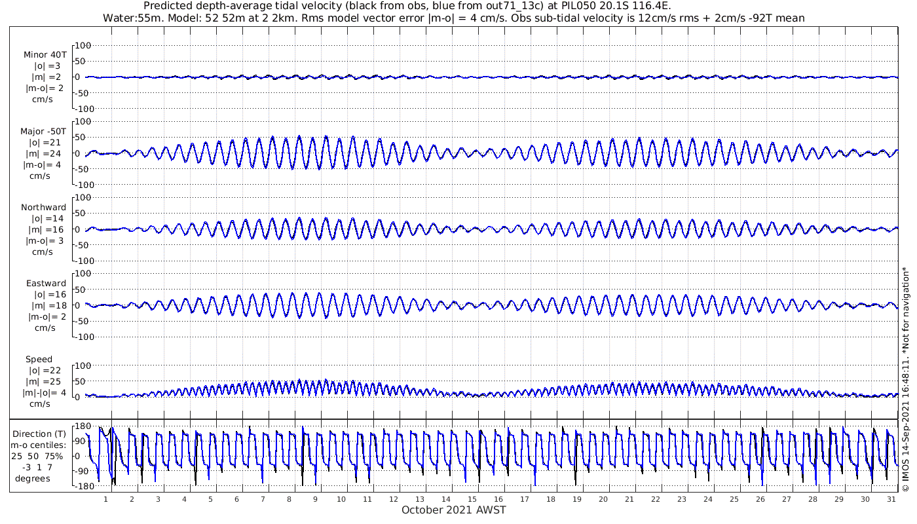
Task: Click day 21 tick on time axis
Action: point(629,499)
